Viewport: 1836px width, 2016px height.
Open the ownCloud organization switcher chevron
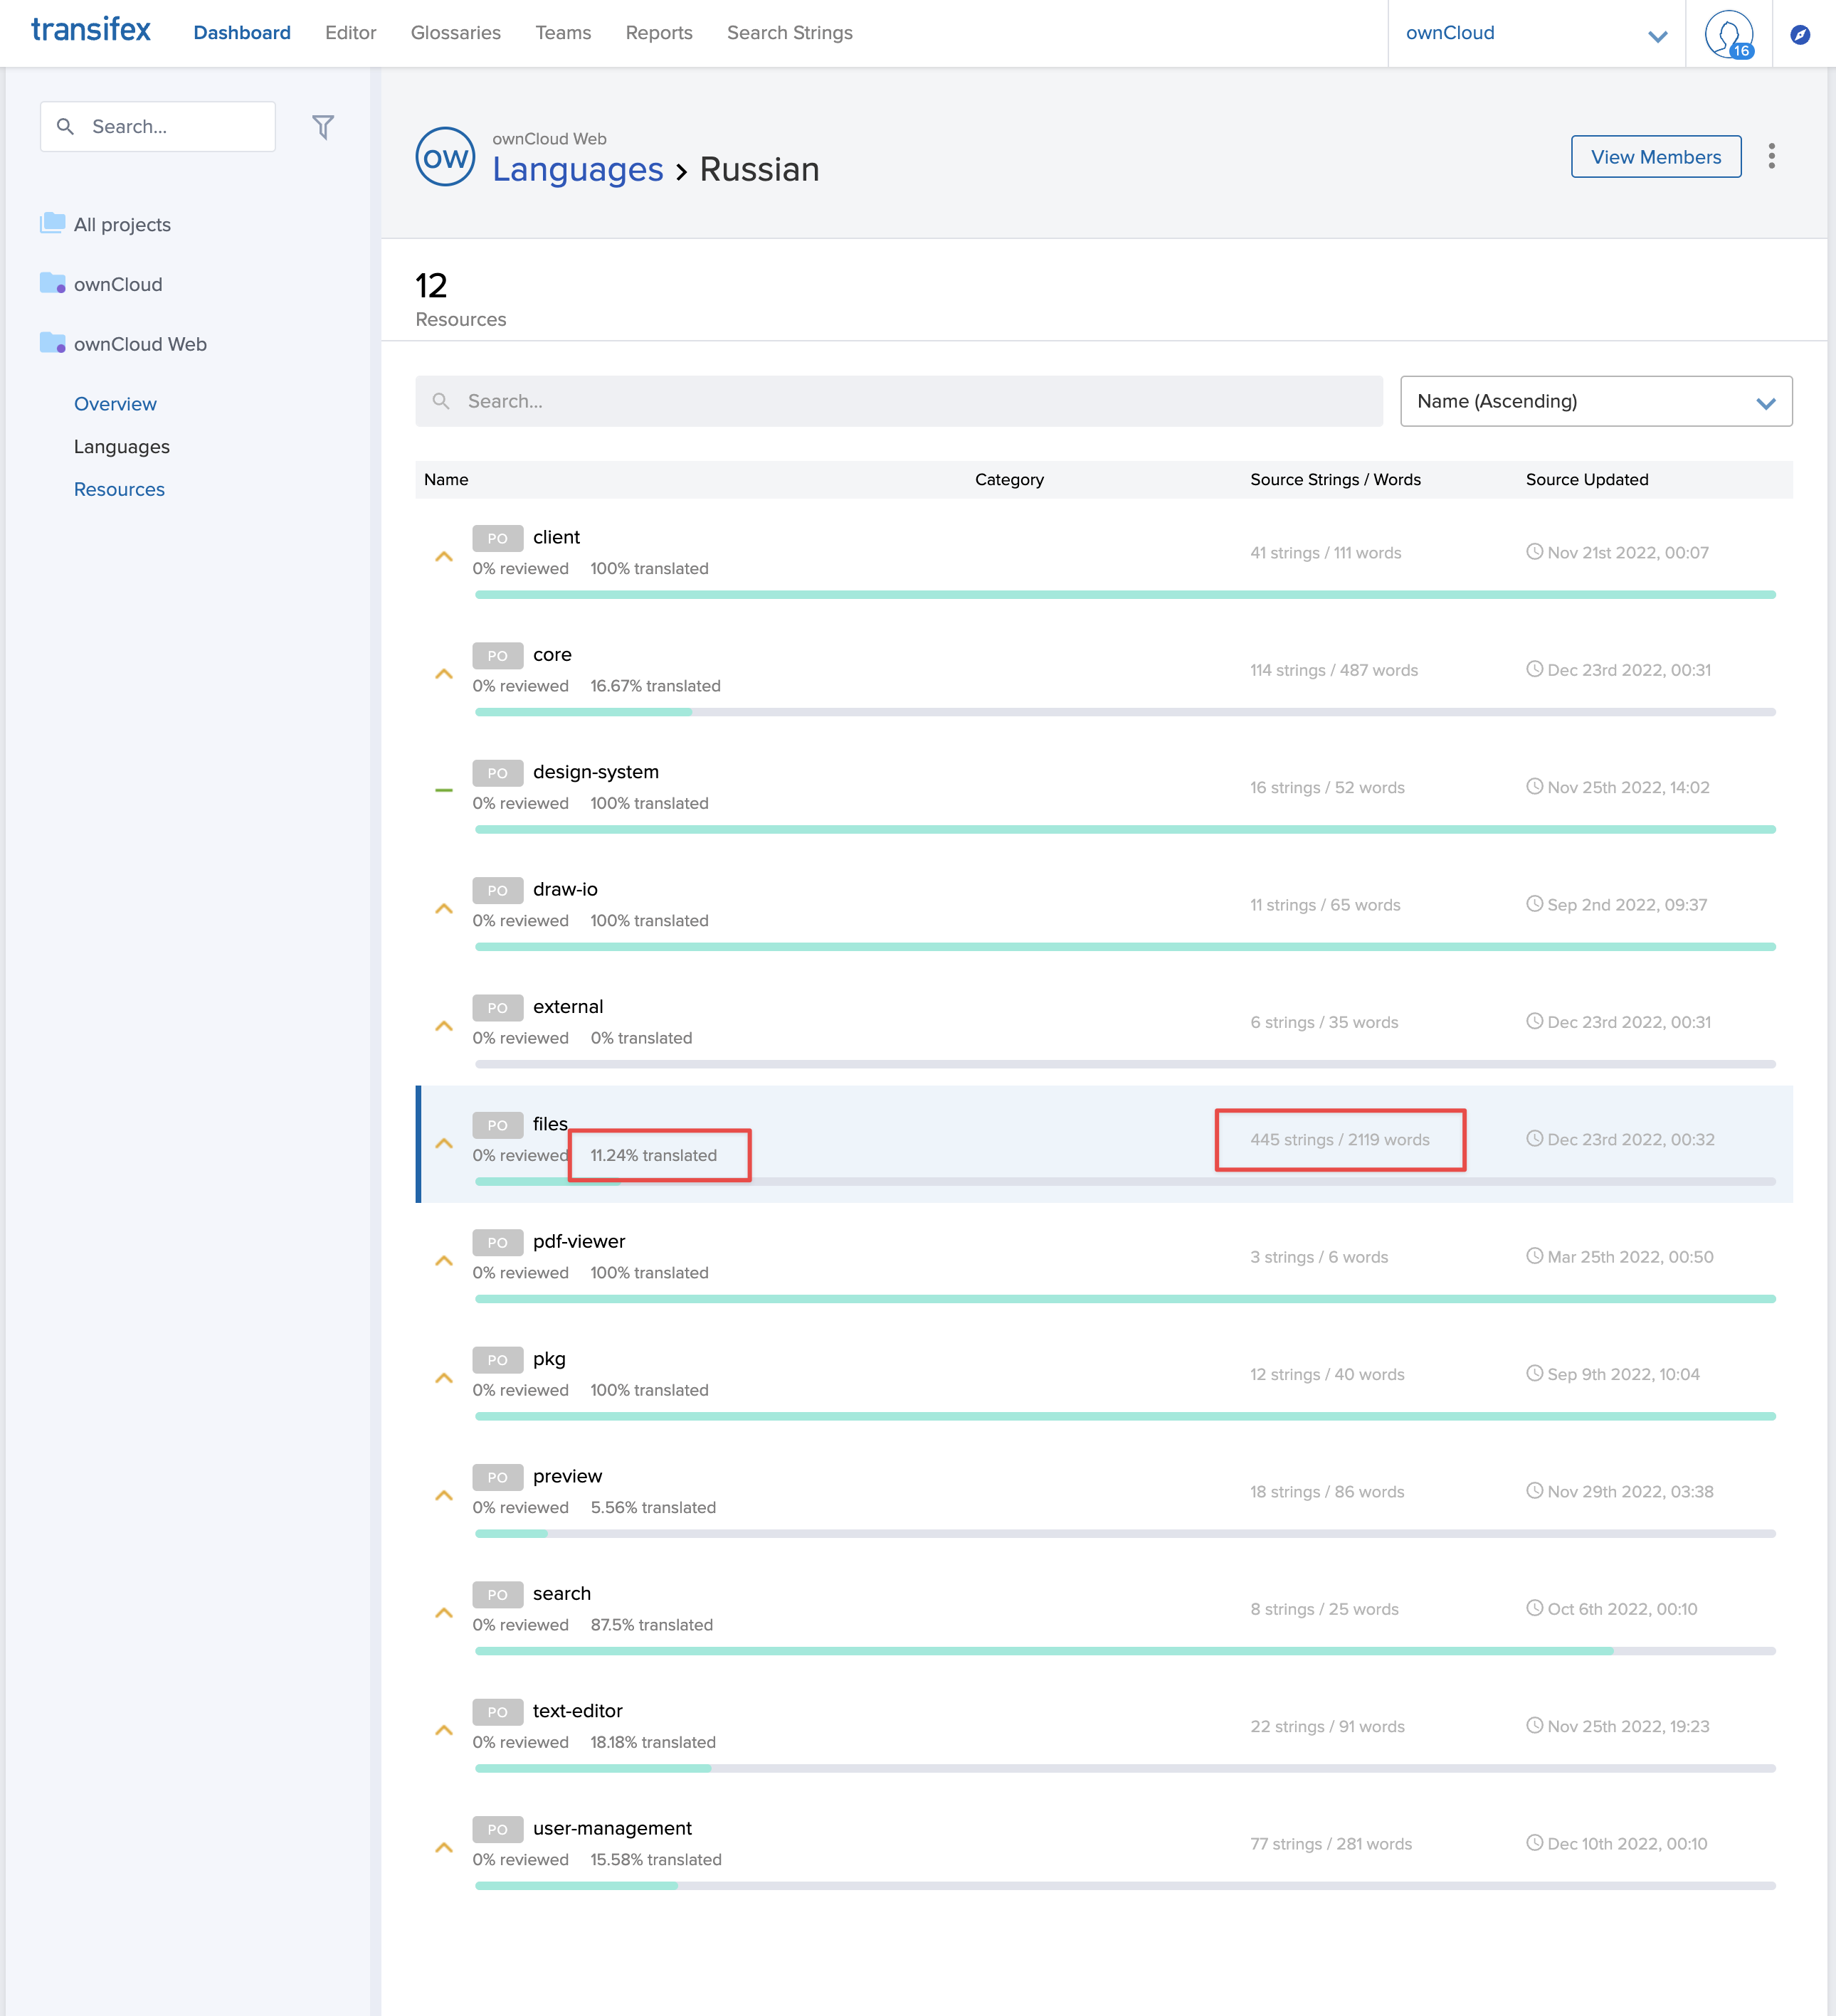tap(1658, 36)
